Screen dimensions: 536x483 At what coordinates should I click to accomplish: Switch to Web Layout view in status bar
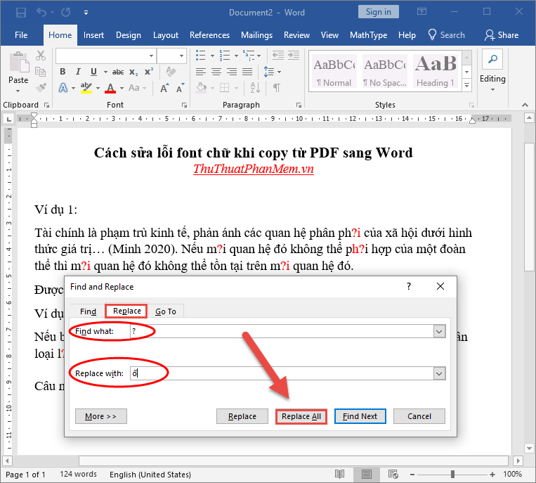(393, 474)
